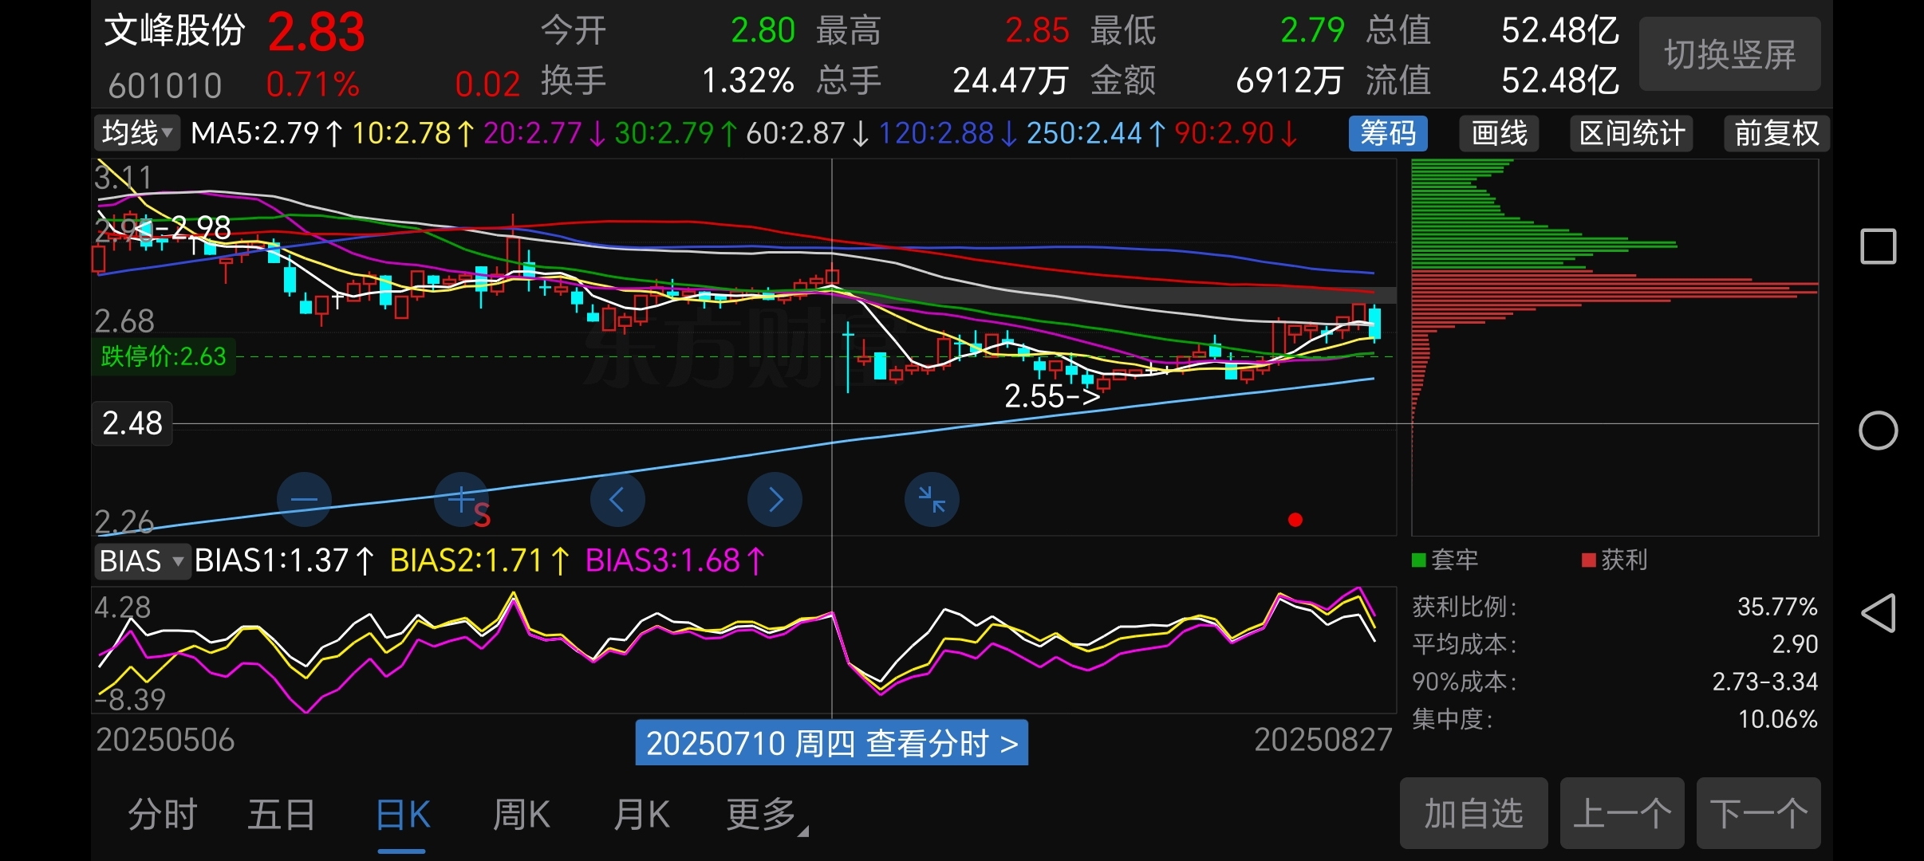Tap the 2.48 crosshair price label
The width and height of the screenshot is (1924, 861).
coord(132,423)
